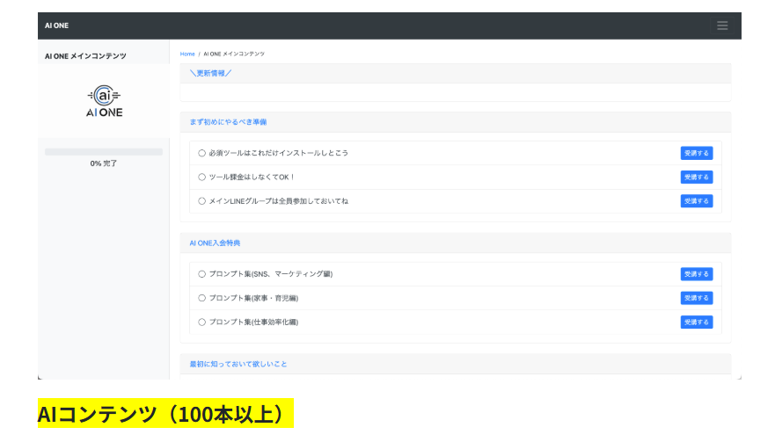Click the course progress bar in sidebar

tap(104, 152)
